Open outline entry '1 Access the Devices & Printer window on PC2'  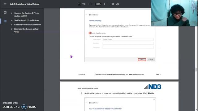[x=26, y=14]
